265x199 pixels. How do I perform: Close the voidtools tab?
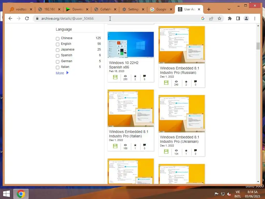(x=31, y=10)
